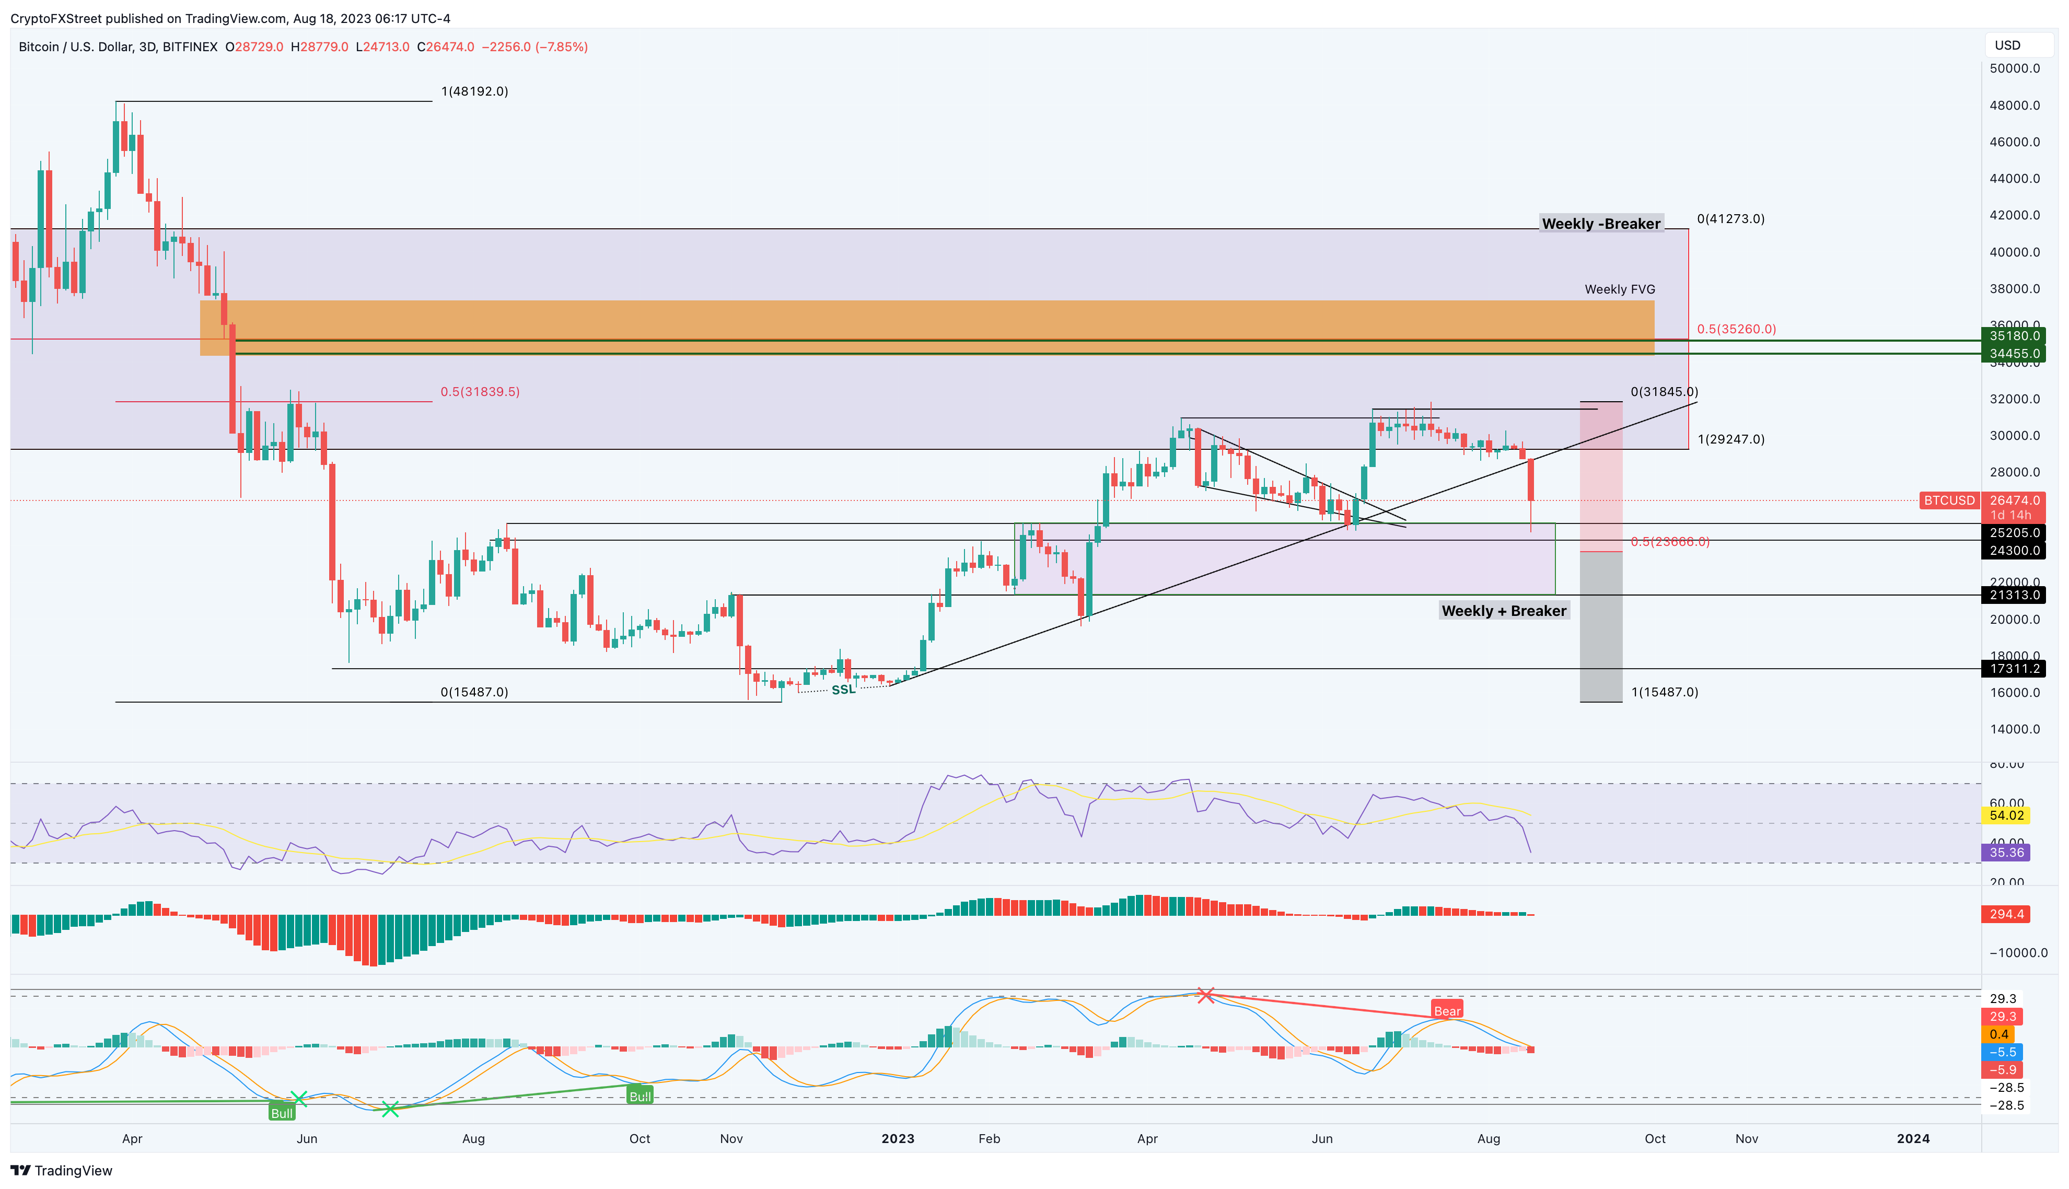Click the red X marker on oscillator peak
2069x1189 pixels.
[x=1205, y=995]
